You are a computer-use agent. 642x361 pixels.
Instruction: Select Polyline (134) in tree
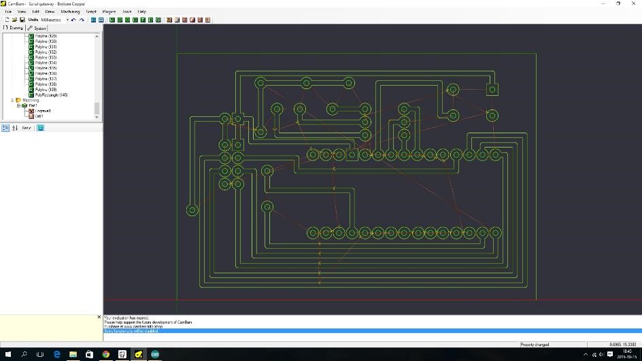[x=46, y=63]
